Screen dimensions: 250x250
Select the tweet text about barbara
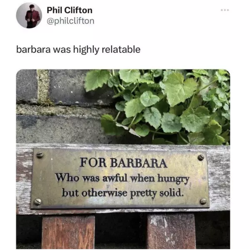(x=78, y=50)
